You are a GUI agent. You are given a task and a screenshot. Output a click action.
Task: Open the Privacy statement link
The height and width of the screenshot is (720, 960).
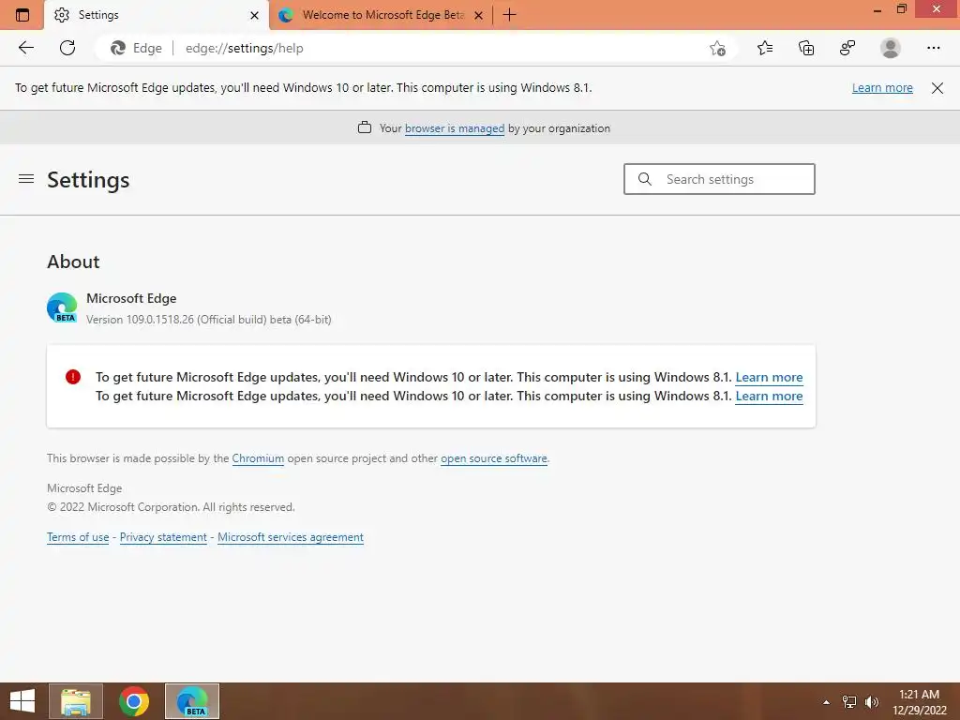[x=163, y=537]
